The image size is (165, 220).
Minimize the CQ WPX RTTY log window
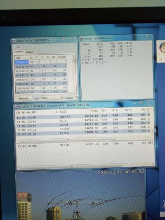(x=135, y=103)
